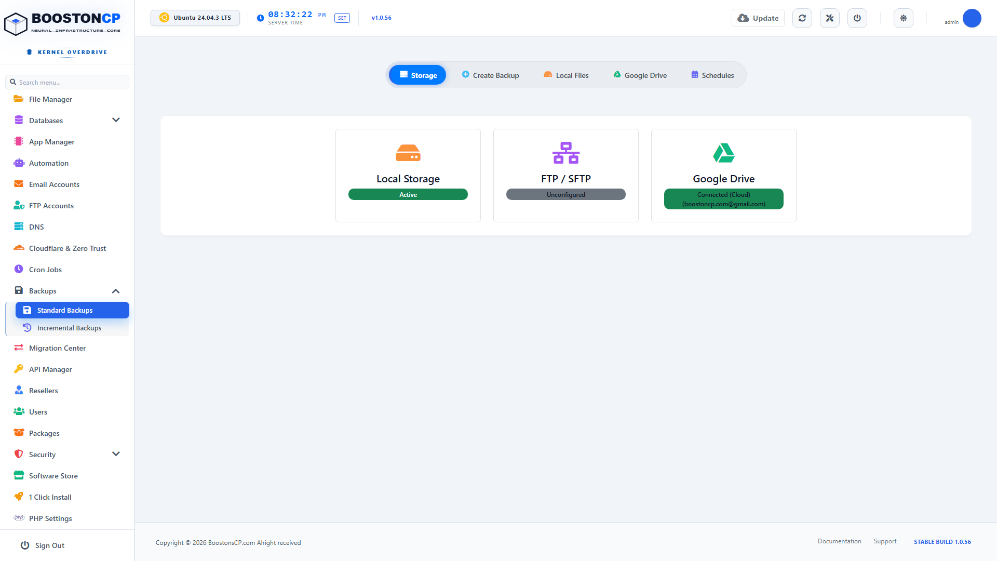Open Email Accounts in sidebar
997x561 pixels.
68,184
